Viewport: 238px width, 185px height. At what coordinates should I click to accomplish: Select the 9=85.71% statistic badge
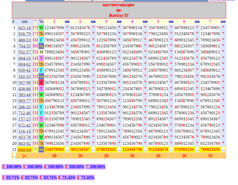coord(48,177)
